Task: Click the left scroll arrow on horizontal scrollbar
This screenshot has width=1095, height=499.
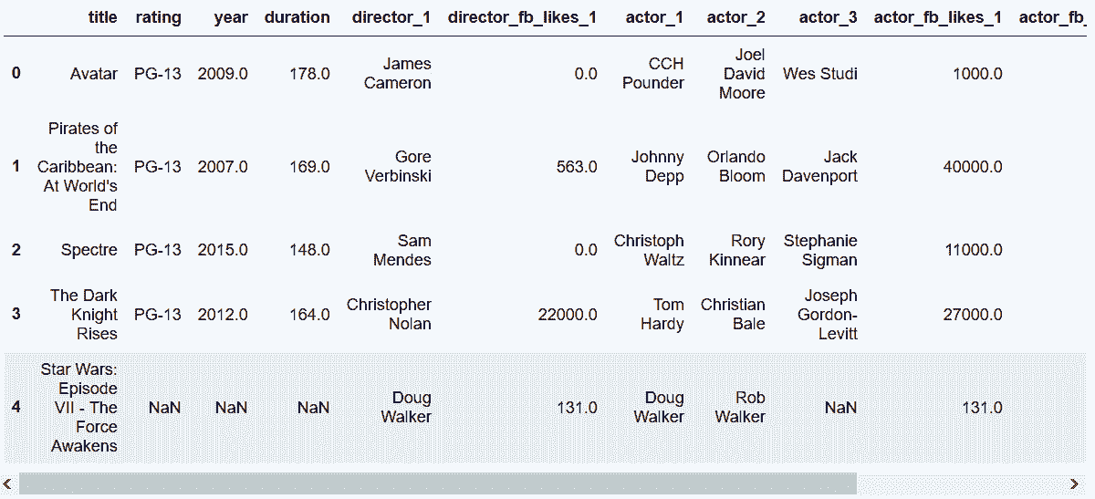Action: tap(8, 483)
